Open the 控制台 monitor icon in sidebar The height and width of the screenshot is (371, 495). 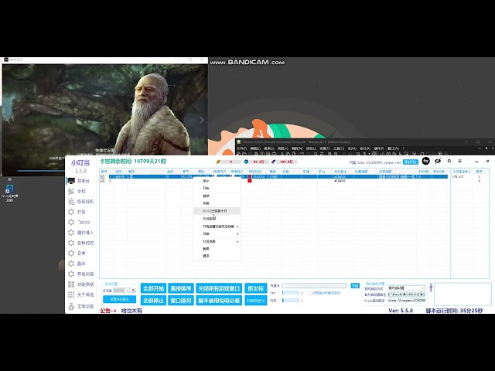point(71,181)
